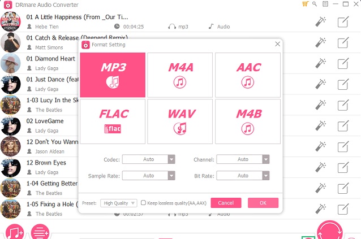
Task: Choose the WAV format option
Action: [180, 121]
